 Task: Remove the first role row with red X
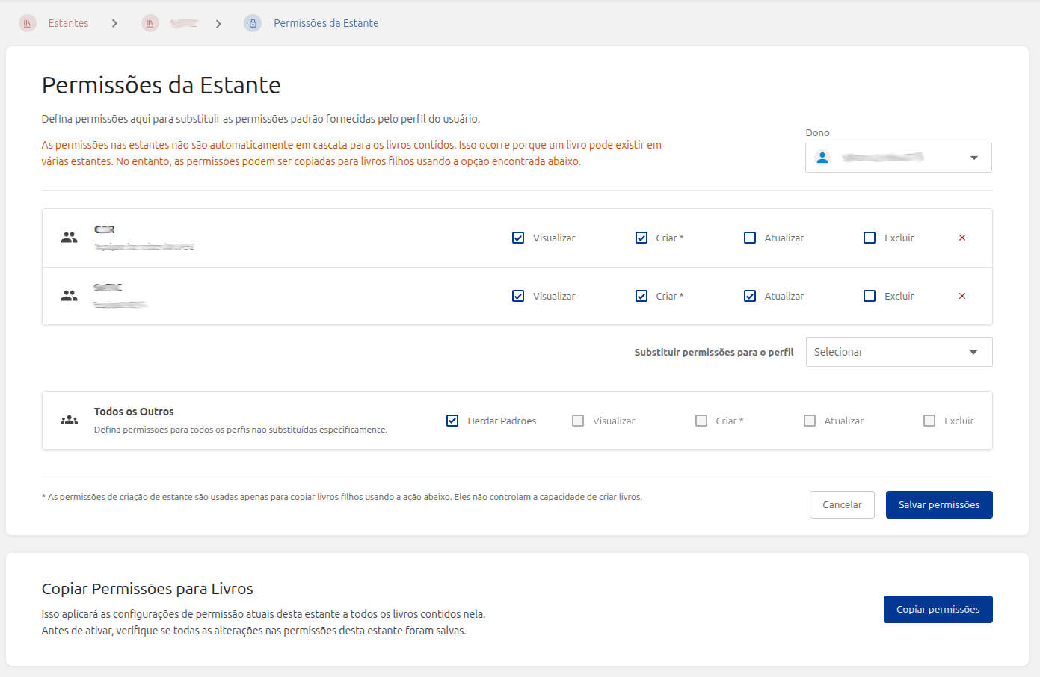(962, 238)
